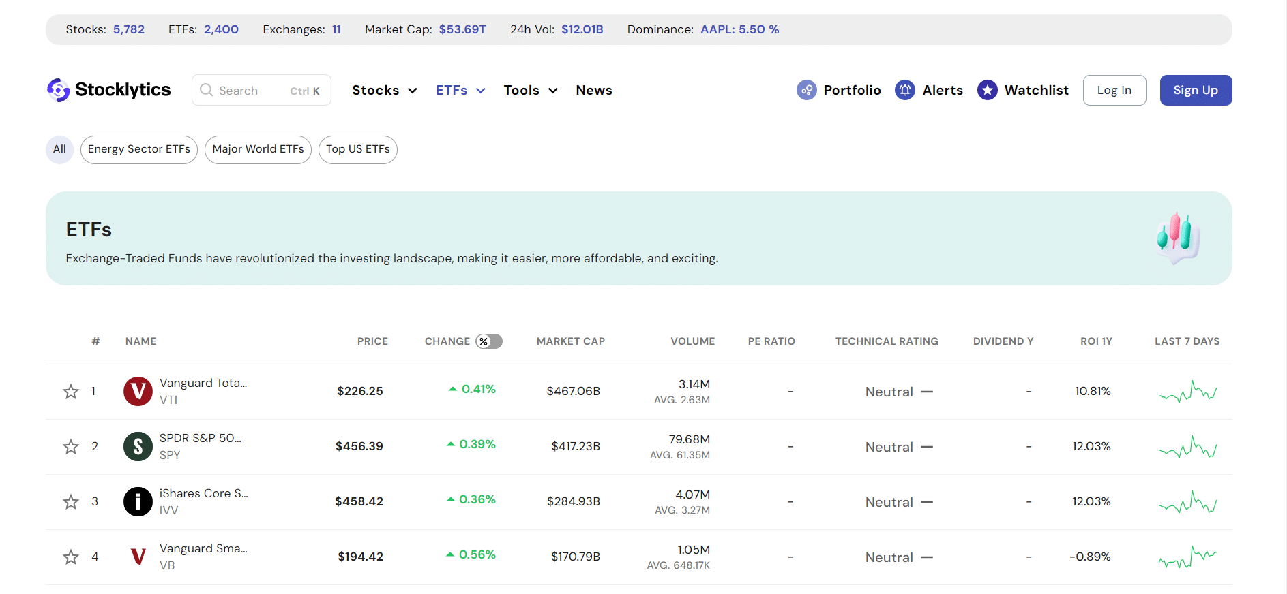Click Market Cap value $53.69T
Screen dimensions: 1287x594
tap(462, 29)
